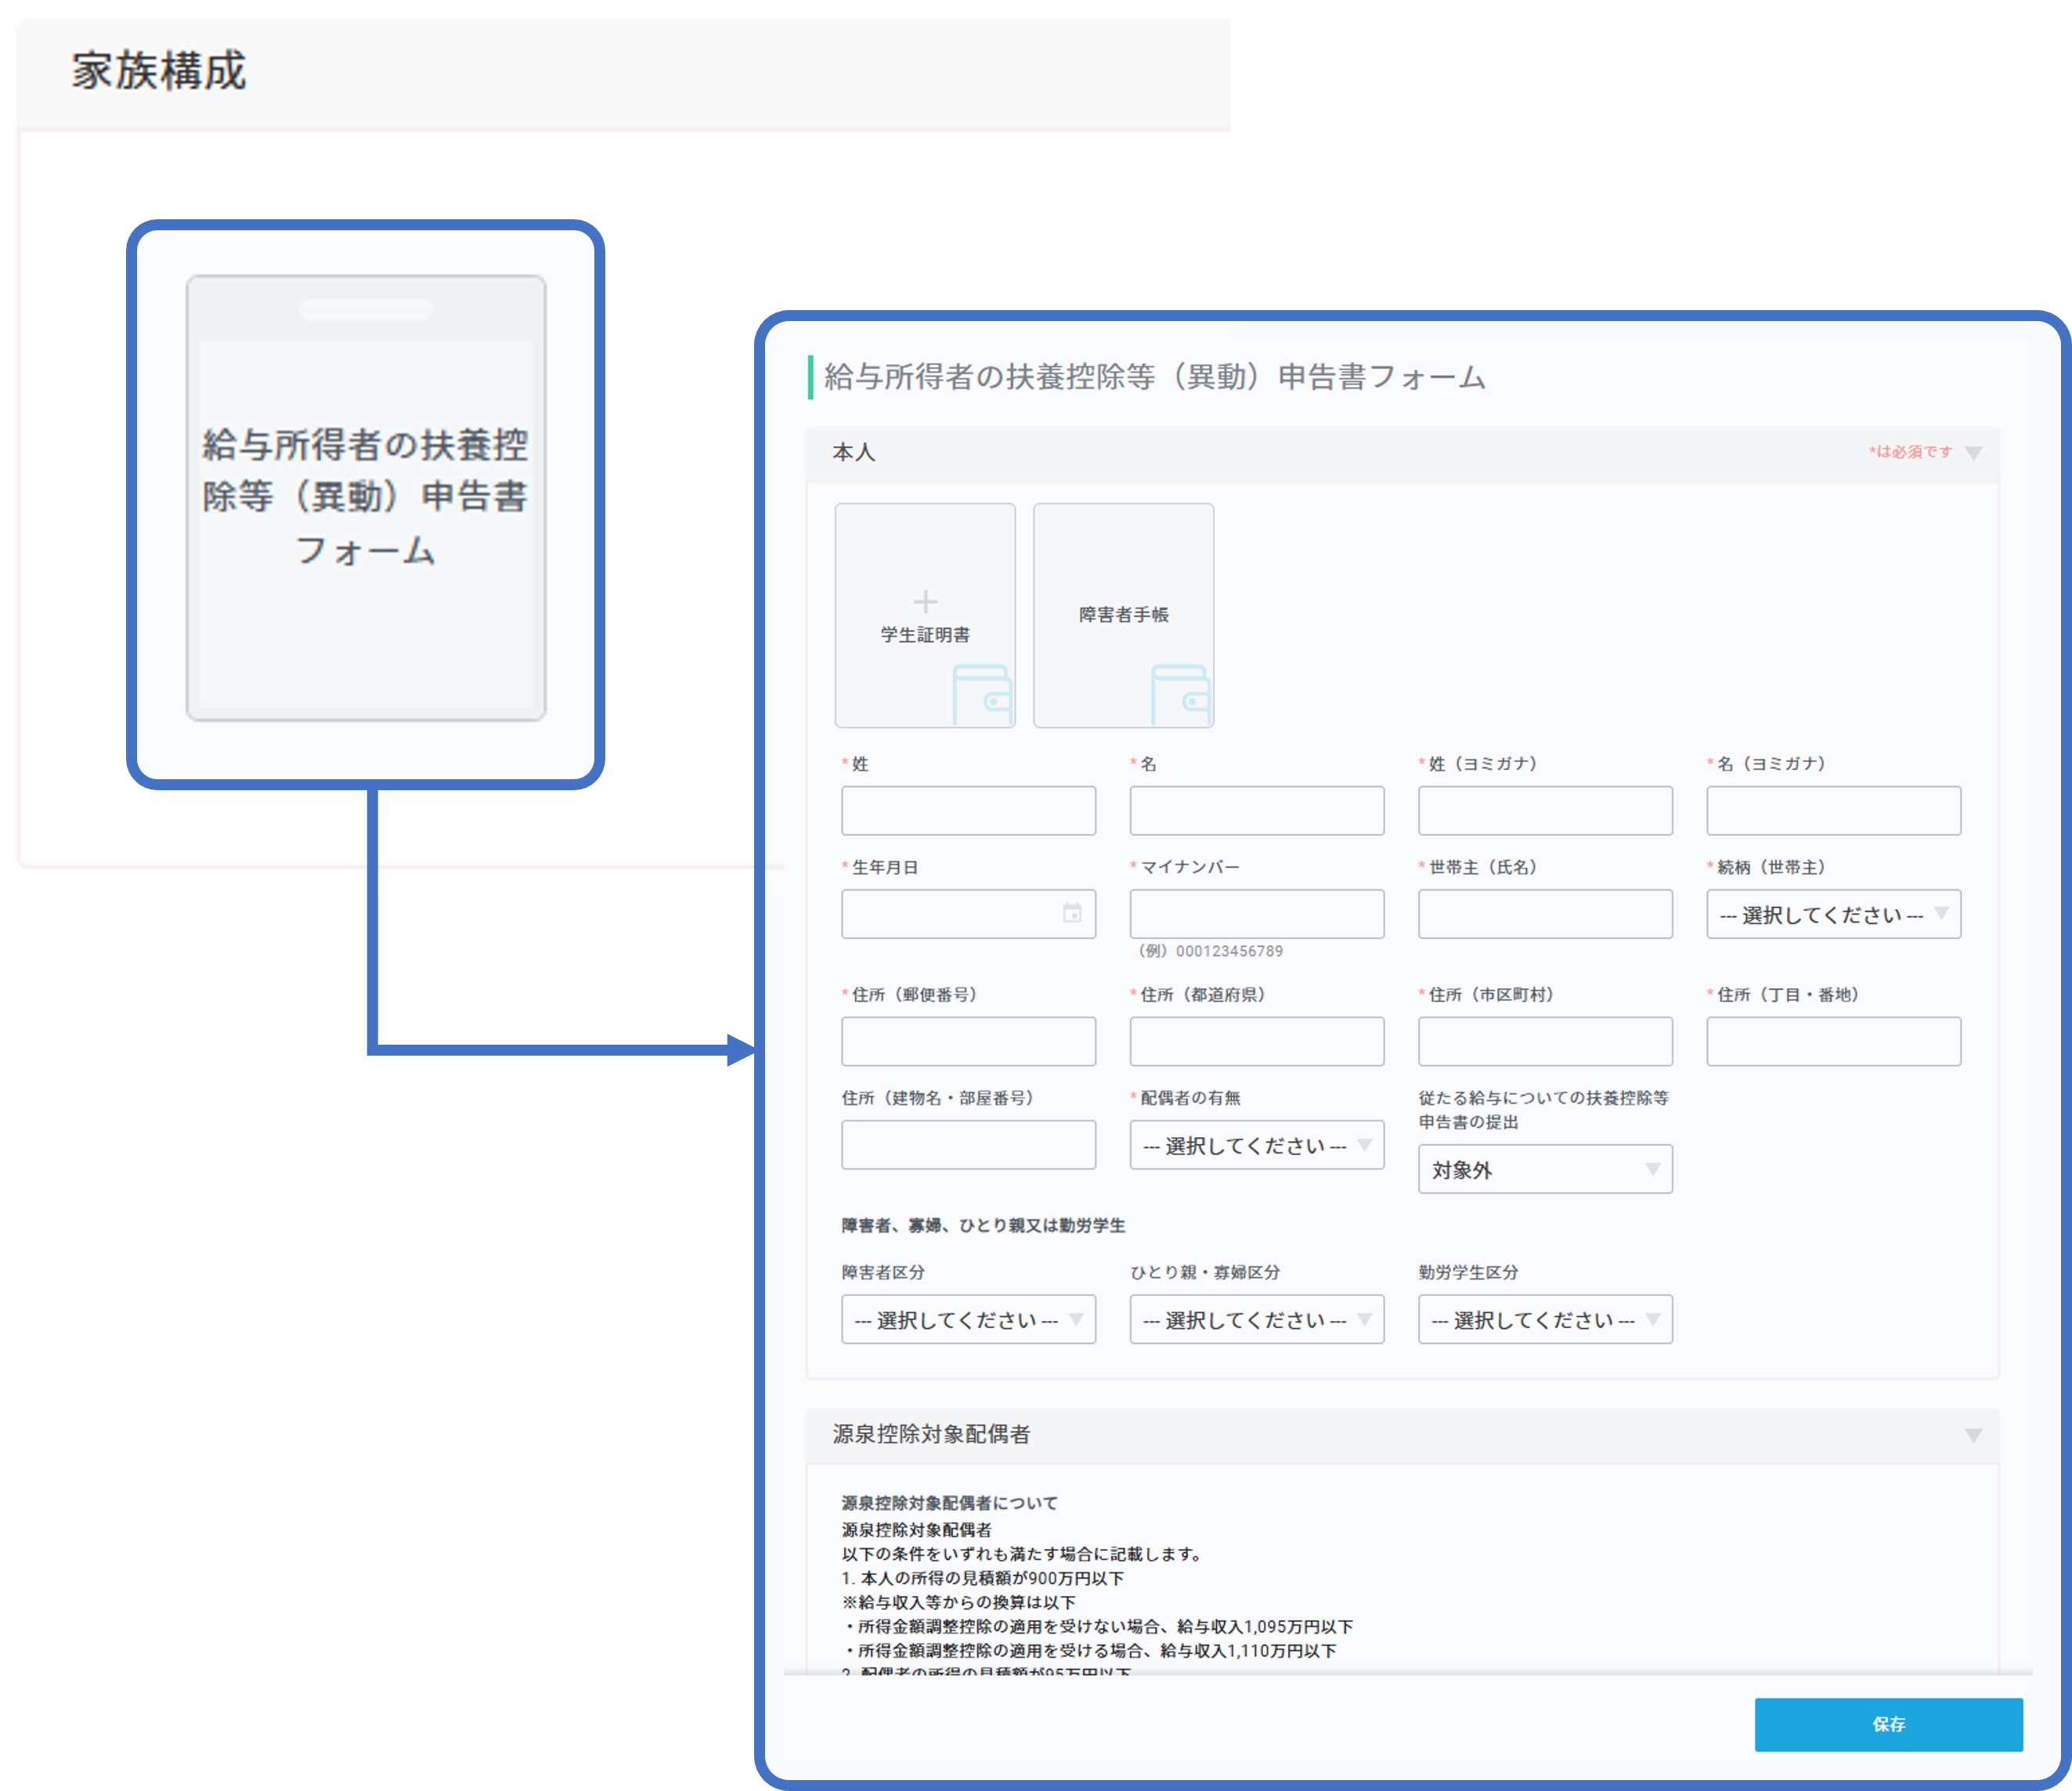This screenshot has height=1791, width=2072.
Task: Click the 姓（ヨミガナ） input field
Action: coord(1545,810)
